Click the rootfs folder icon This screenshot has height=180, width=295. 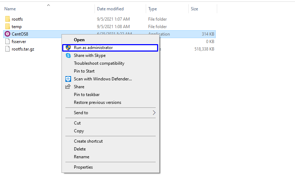7,19
